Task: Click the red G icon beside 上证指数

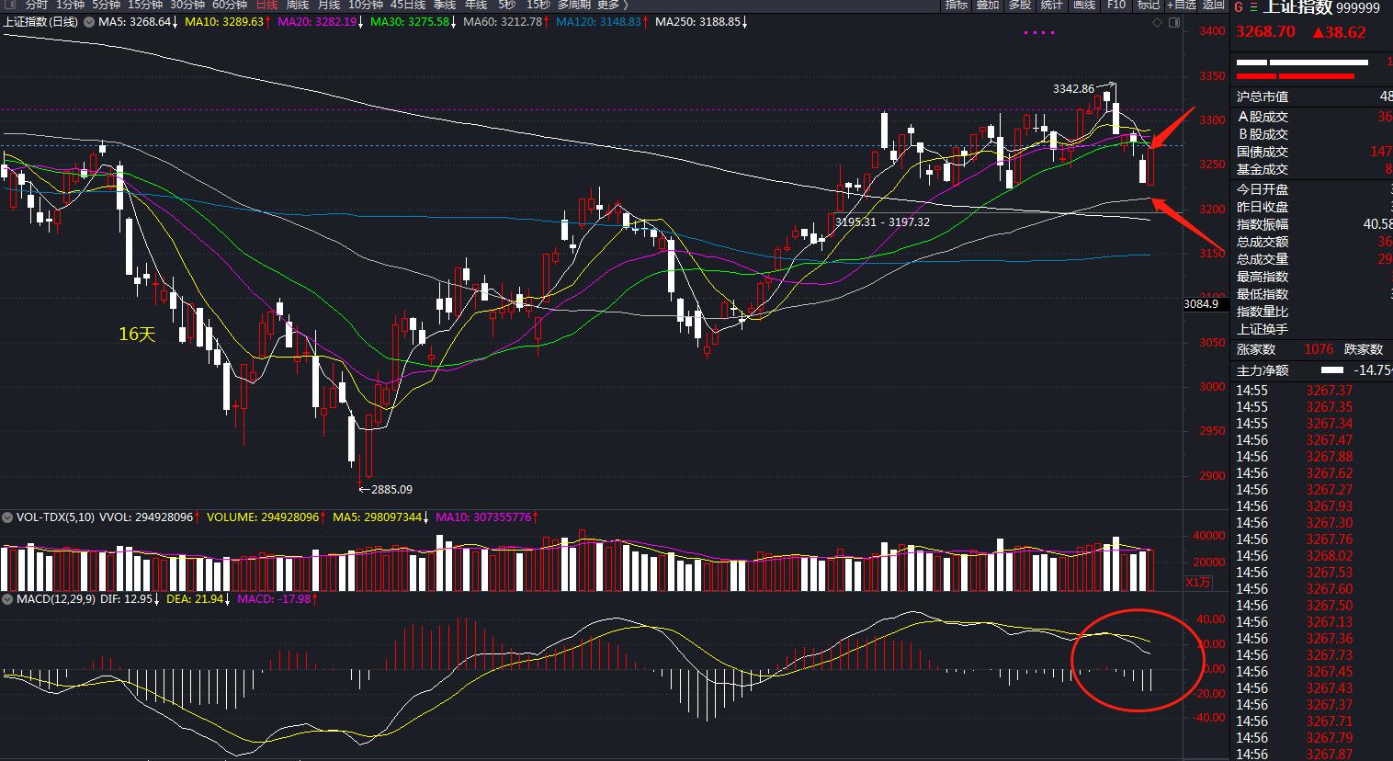Action: coord(1239,7)
